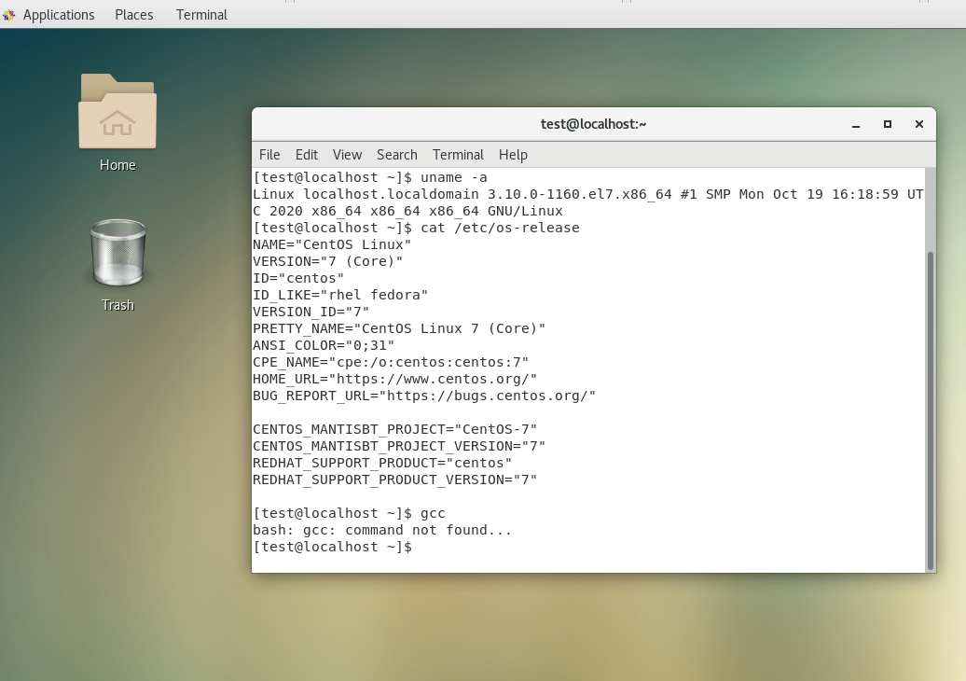Click 'bash: gcc: command not found...' message
The image size is (966, 681).
(x=382, y=530)
